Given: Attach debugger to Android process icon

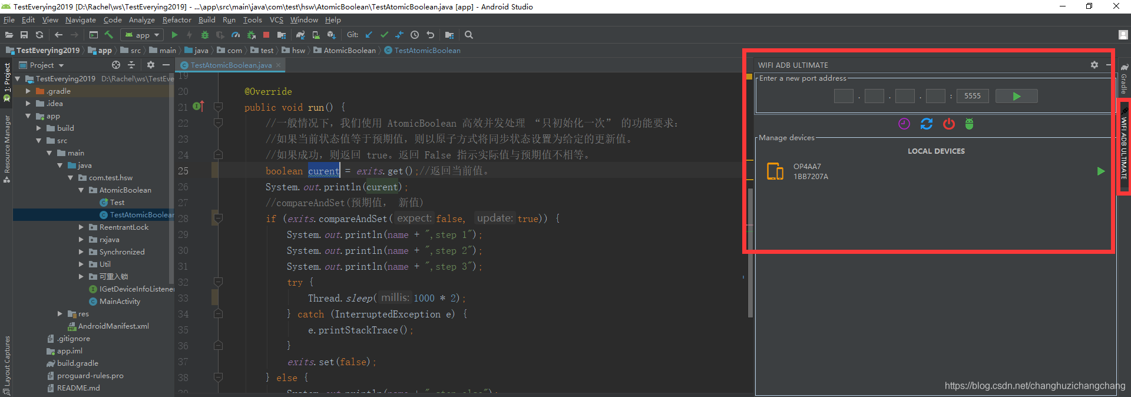Looking at the screenshot, I should point(251,35).
